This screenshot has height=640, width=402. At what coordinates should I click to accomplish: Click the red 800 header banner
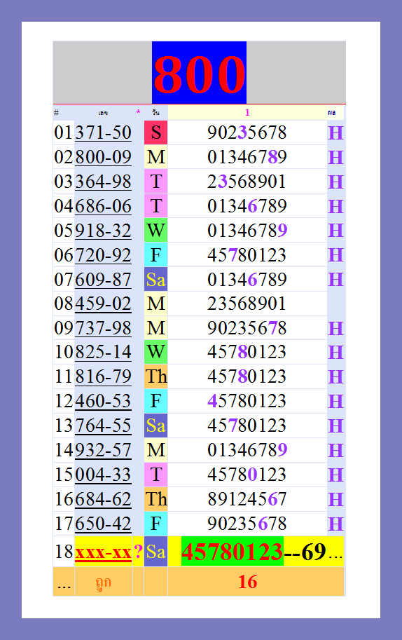coord(199,73)
